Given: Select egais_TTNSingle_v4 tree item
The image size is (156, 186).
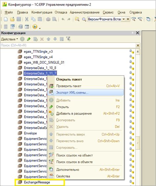Looking at the screenshot, I should pyautogui.click(x=38, y=57).
